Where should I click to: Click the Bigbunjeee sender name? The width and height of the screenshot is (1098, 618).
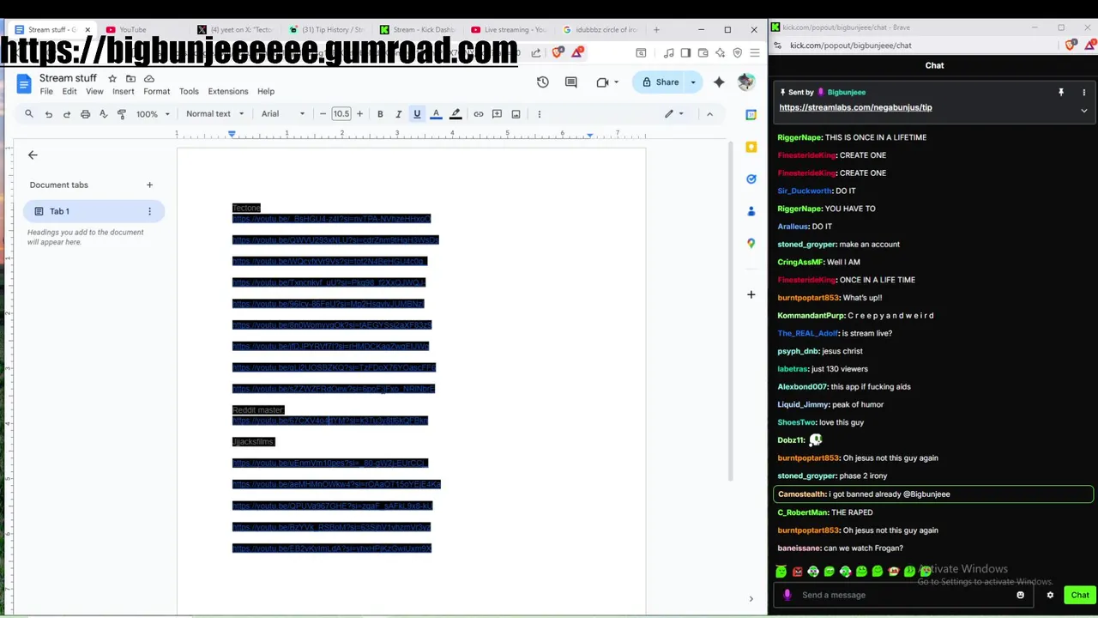click(x=847, y=92)
